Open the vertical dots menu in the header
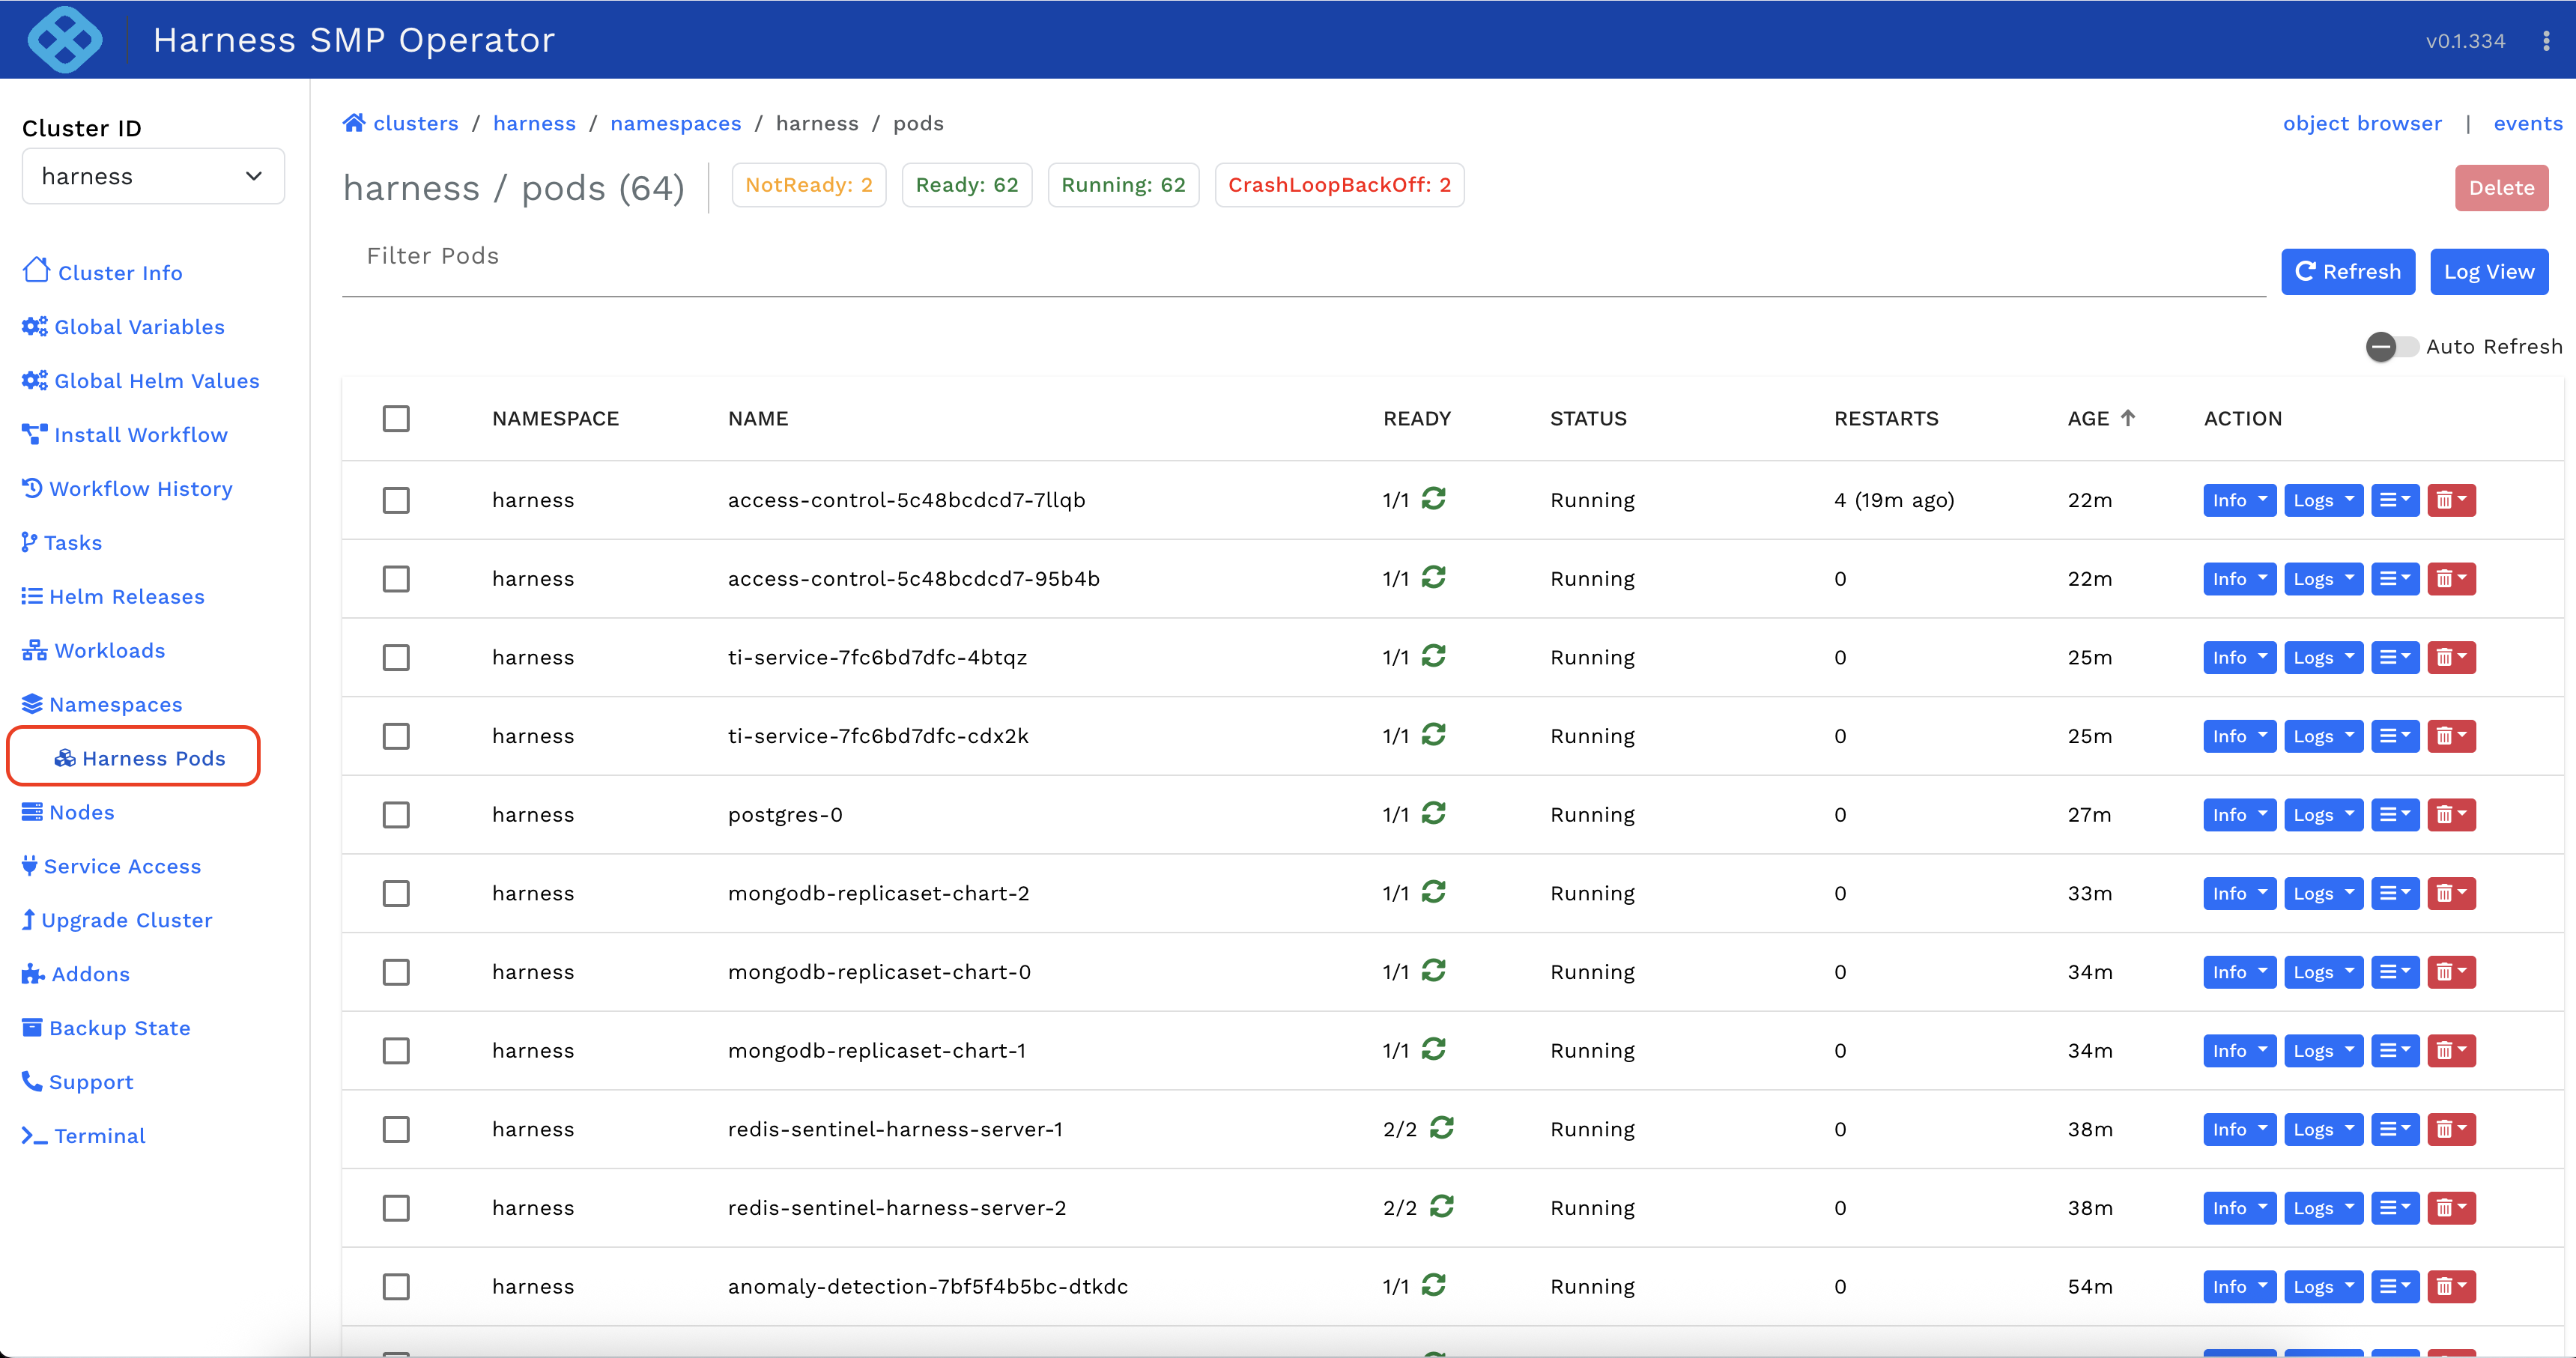Screen dimensions: 2576x1358 [2546, 41]
